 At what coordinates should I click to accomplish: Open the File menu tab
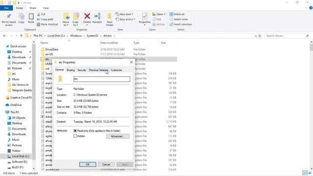(x=6, y=8)
